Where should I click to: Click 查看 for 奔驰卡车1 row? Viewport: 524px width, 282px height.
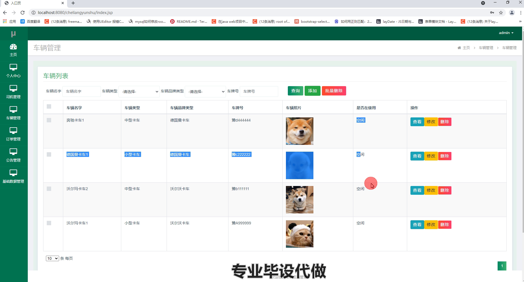click(417, 122)
